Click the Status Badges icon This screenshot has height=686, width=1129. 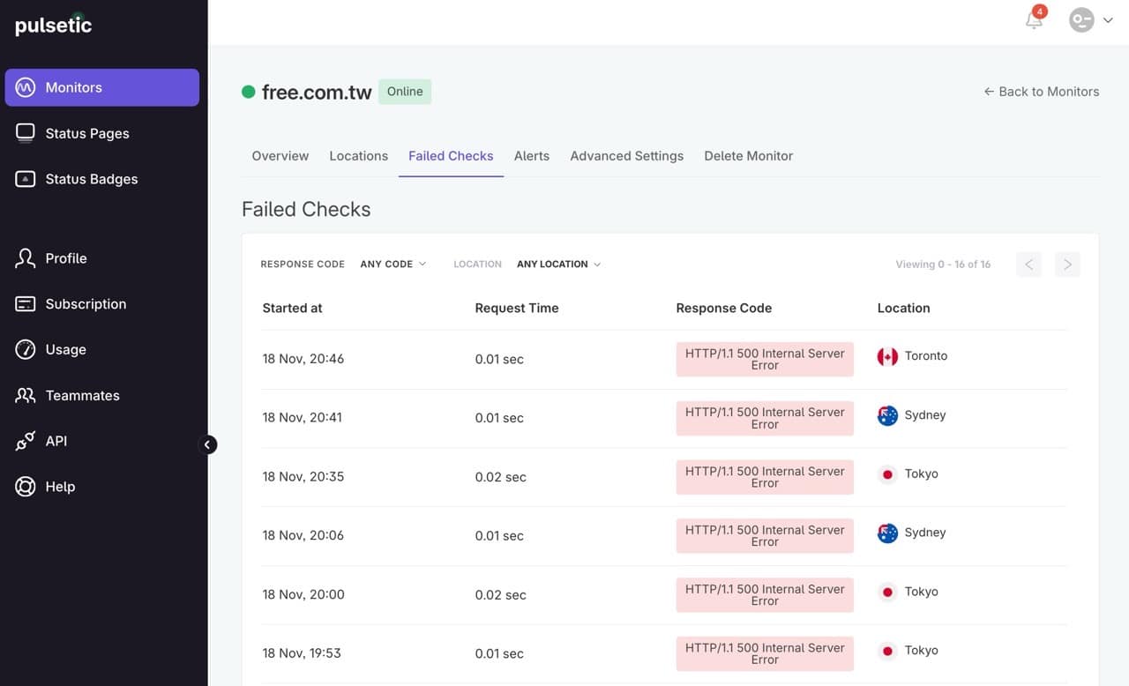[26, 179]
